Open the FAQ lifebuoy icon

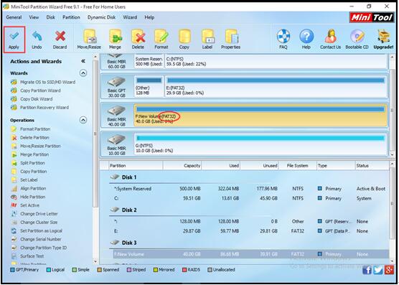coord(283,39)
